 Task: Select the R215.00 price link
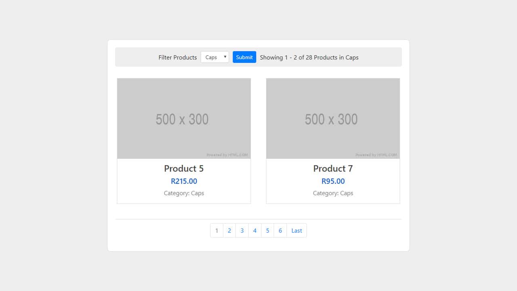coord(184,181)
